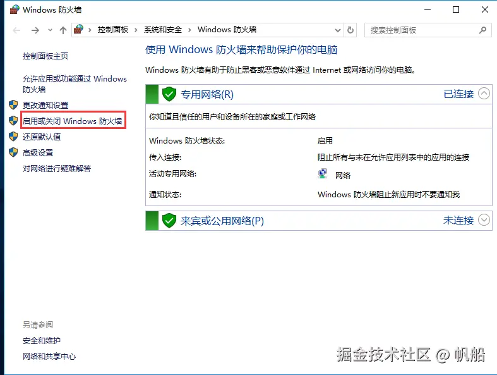Open 对网络进行疑难解答 link
Image resolution: width=497 pixels, height=375 pixels.
pyautogui.click(x=57, y=168)
